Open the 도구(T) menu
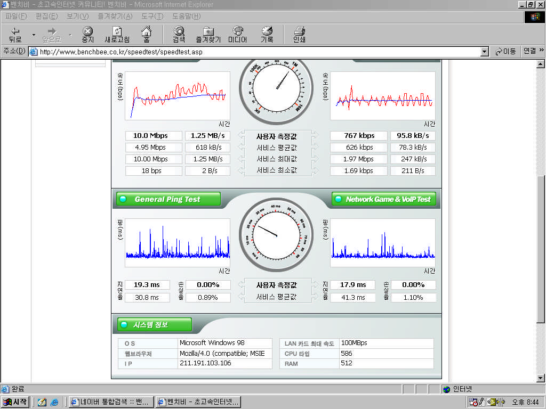The width and height of the screenshot is (546, 409). (152, 17)
